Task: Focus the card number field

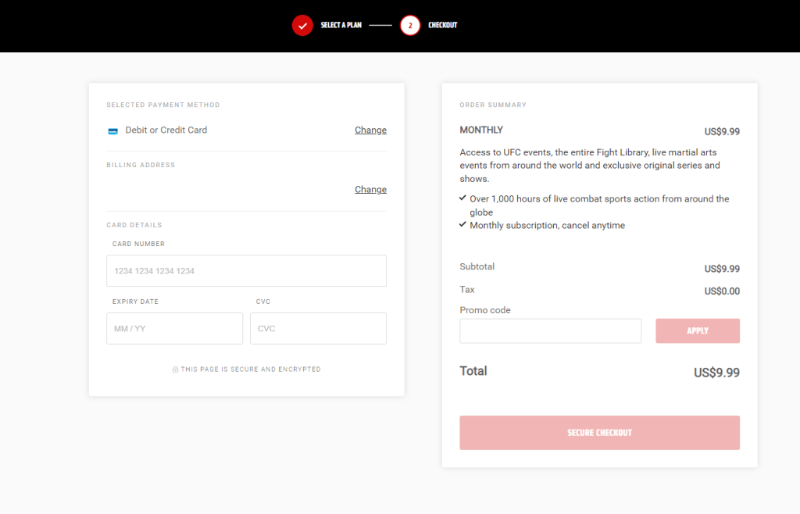Action: pos(246,271)
